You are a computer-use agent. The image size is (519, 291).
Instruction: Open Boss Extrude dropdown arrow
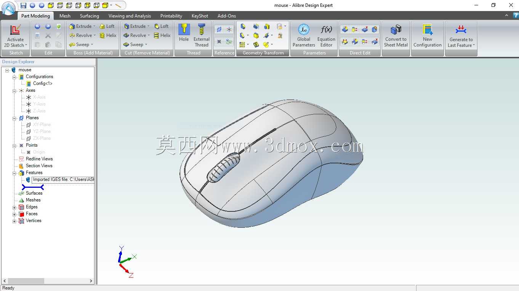point(95,26)
